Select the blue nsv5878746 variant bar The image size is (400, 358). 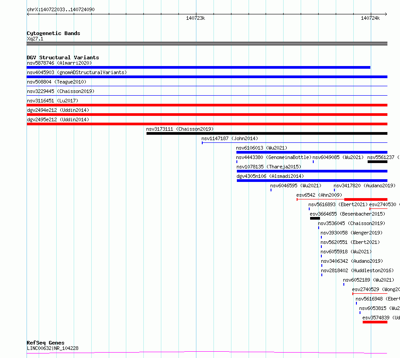[x=199, y=67]
